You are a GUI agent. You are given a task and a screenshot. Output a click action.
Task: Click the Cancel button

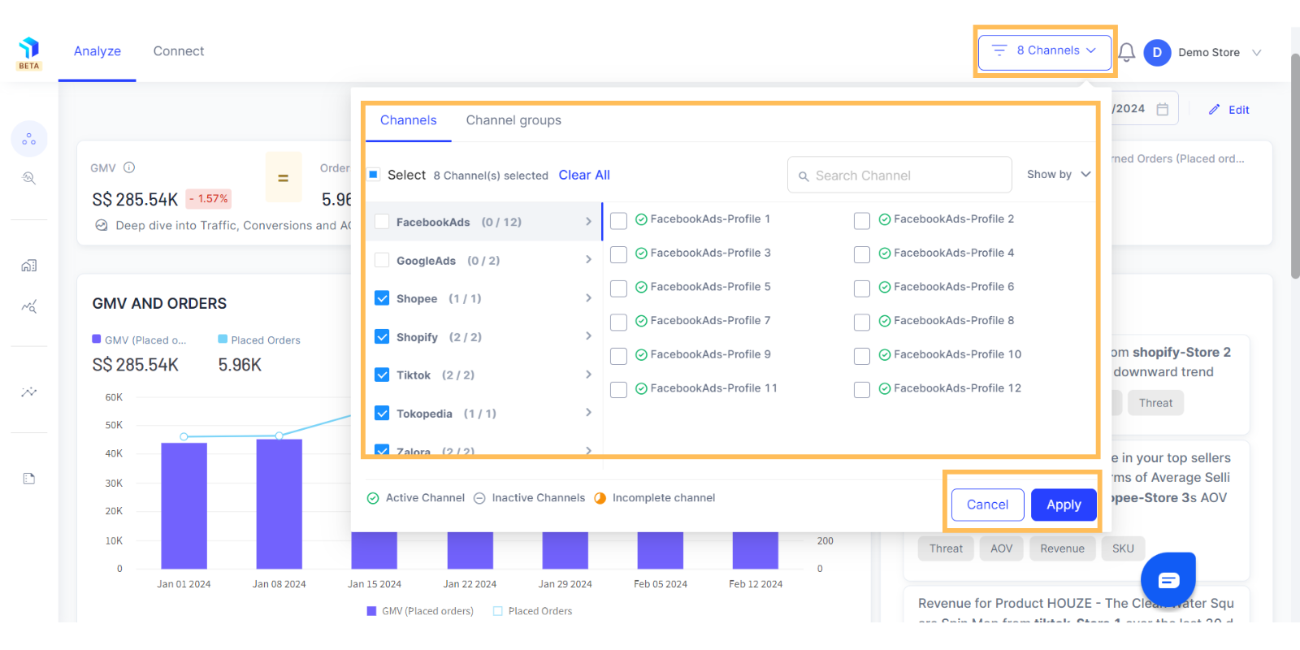click(x=987, y=505)
